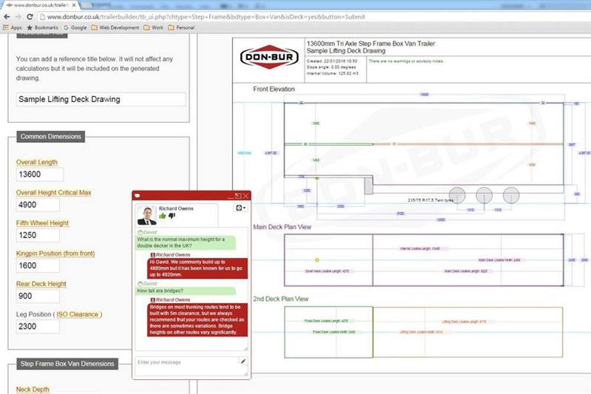The width and height of the screenshot is (591, 394).
Task: Close the live chat window
Action: tap(246, 196)
